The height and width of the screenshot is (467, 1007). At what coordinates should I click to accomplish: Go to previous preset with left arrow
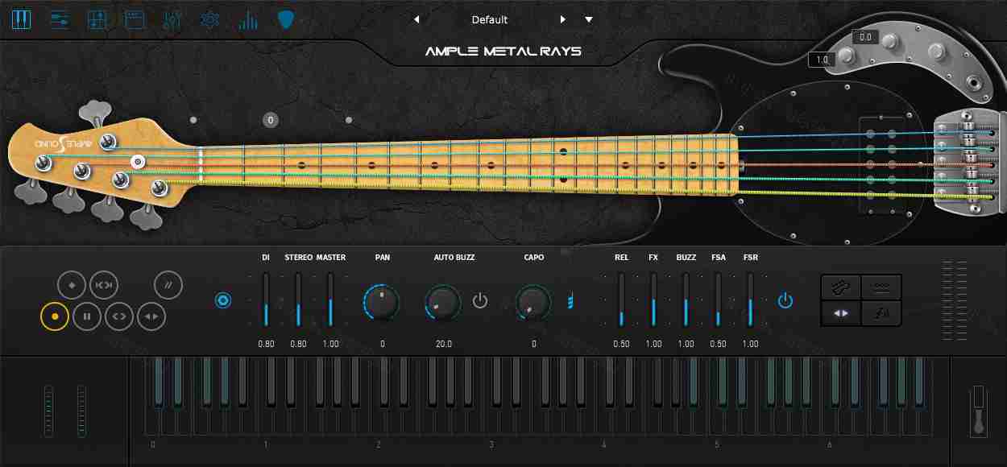click(x=416, y=19)
